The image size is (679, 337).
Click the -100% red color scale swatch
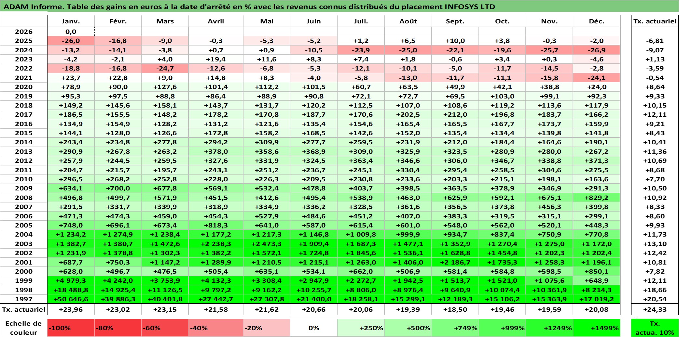point(71,328)
